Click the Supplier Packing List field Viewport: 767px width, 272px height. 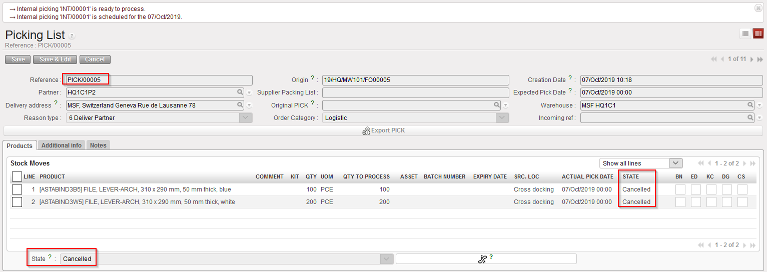415,92
